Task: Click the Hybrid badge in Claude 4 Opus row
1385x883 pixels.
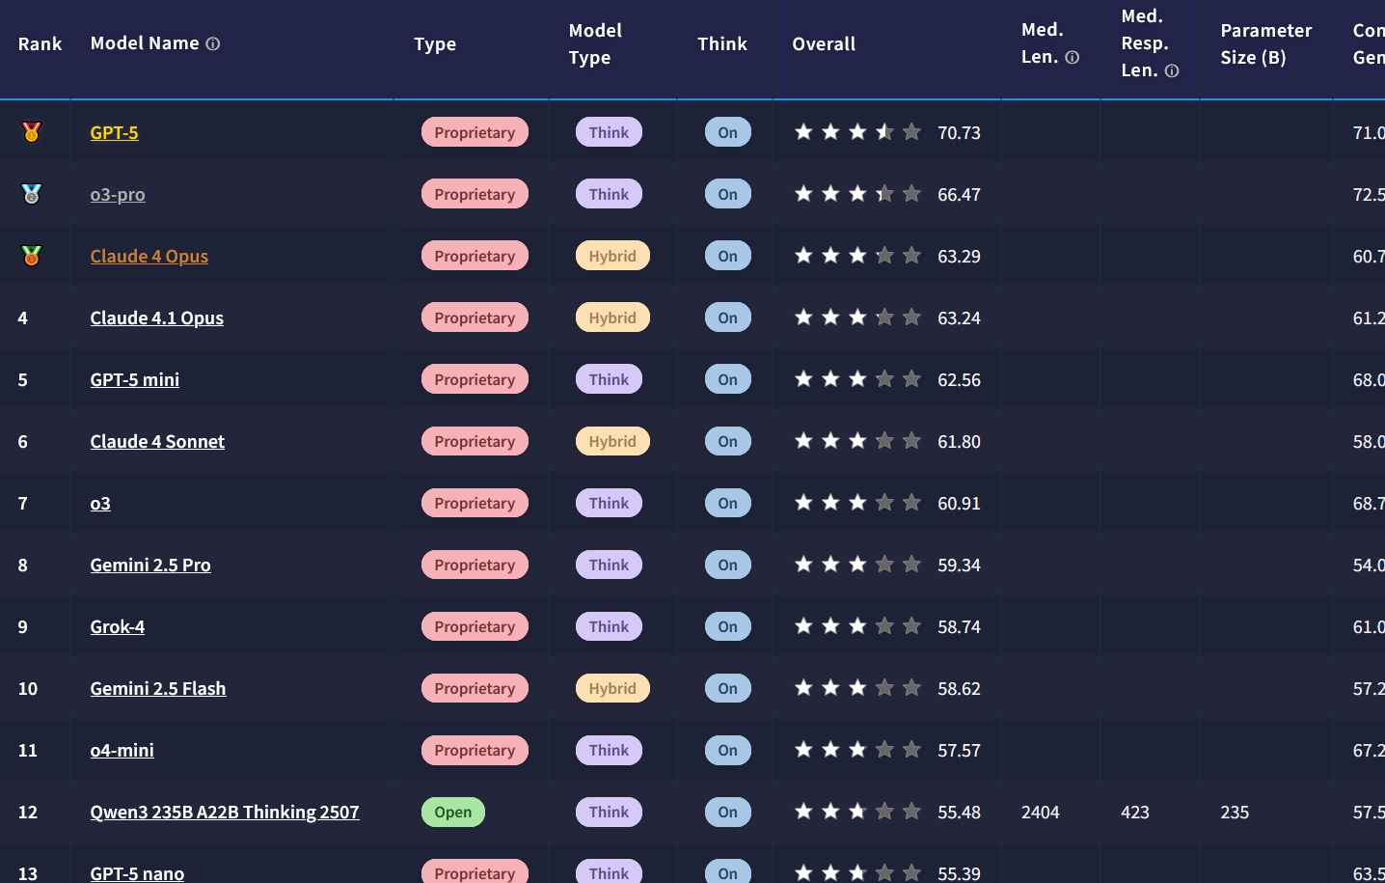Action: coord(612,256)
